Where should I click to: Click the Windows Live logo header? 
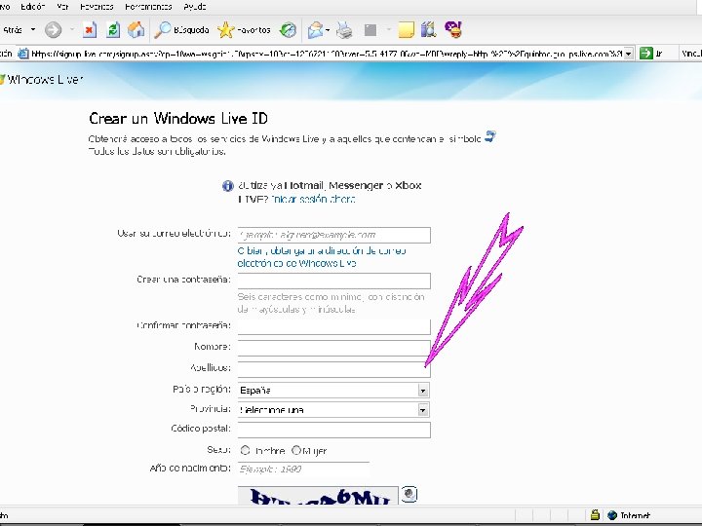pyautogui.click(x=42, y=80)
